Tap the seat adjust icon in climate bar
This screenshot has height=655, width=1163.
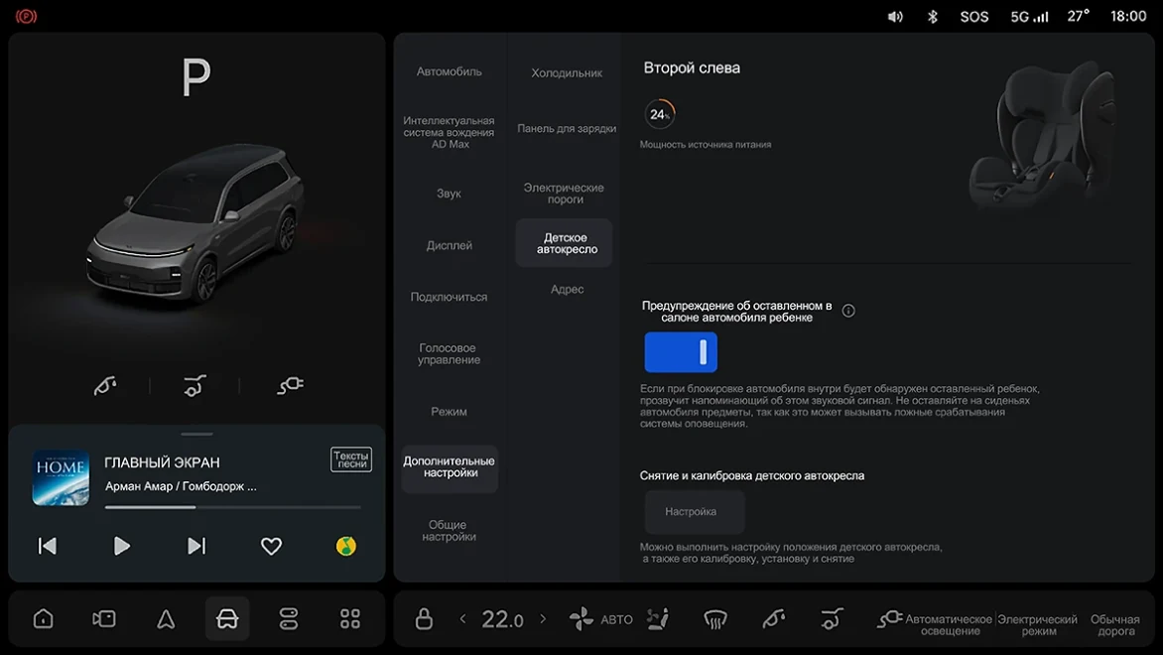[832, 618]
